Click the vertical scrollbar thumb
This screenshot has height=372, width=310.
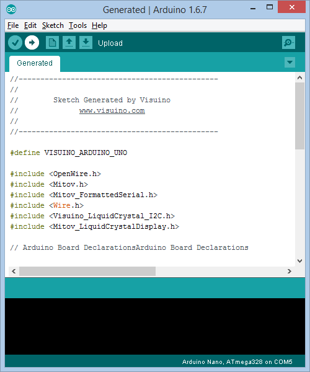[x=300, y=116]
